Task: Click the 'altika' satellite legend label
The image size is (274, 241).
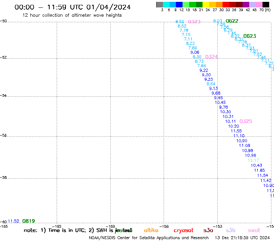Action: pos(151,230)
